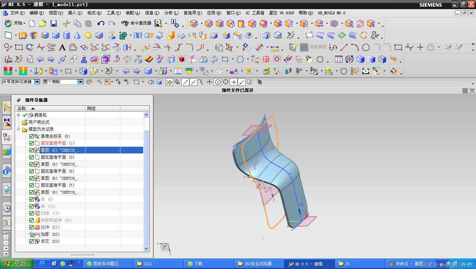Click the WCS orientation XYZ axes icon
The image size is (476, 269).
coord(255,59)
